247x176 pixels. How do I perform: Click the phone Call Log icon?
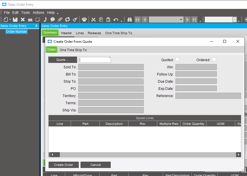[45, 20]
